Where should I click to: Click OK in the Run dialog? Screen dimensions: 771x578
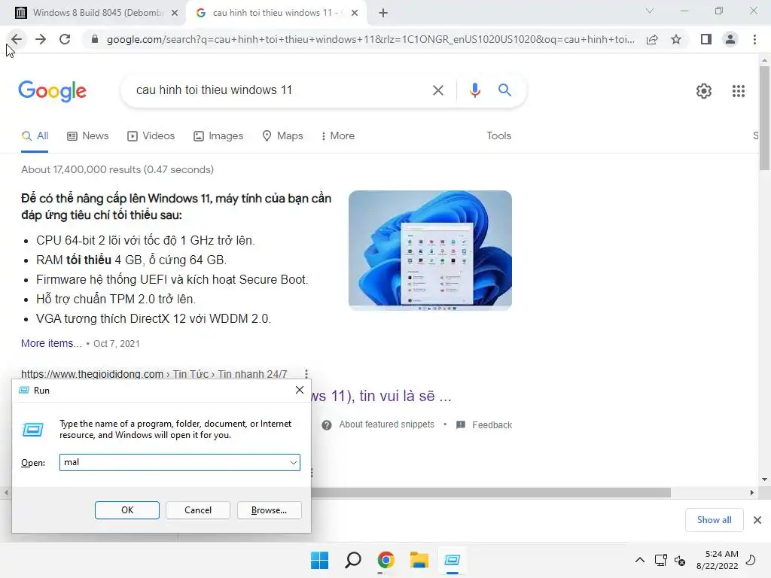[126, 510]
